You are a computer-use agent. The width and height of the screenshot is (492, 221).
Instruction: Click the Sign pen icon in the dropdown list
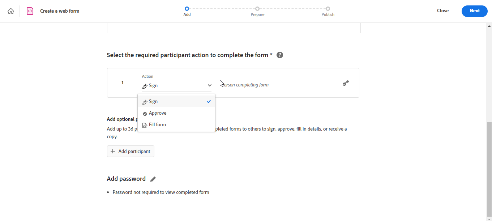coord(146,101)
